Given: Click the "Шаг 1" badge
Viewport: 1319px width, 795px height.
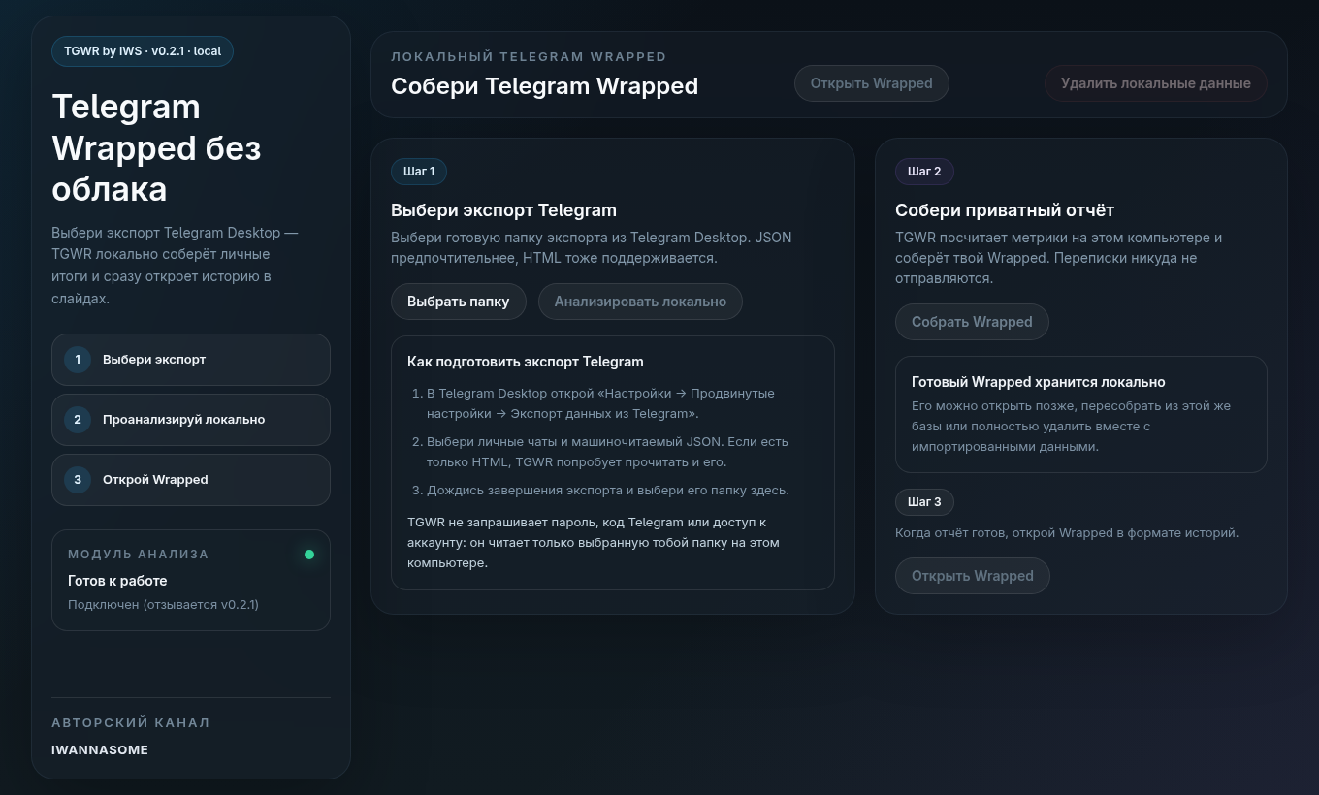Looking at the screenshot, I should coord(419,172).
